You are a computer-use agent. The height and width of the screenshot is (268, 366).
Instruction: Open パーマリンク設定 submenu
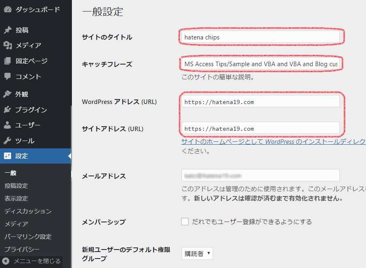click(x=28, y=236)
